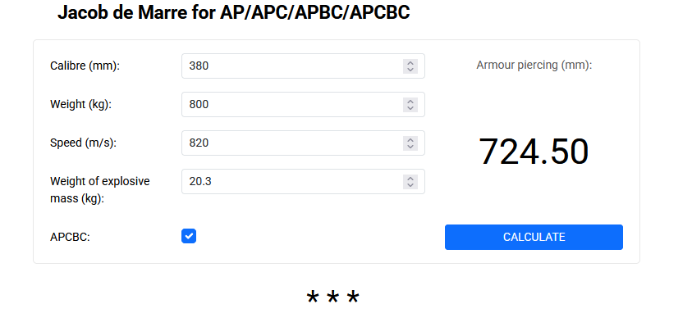
Task: Select the 724.50 armour piercing result
Action: 534,152
